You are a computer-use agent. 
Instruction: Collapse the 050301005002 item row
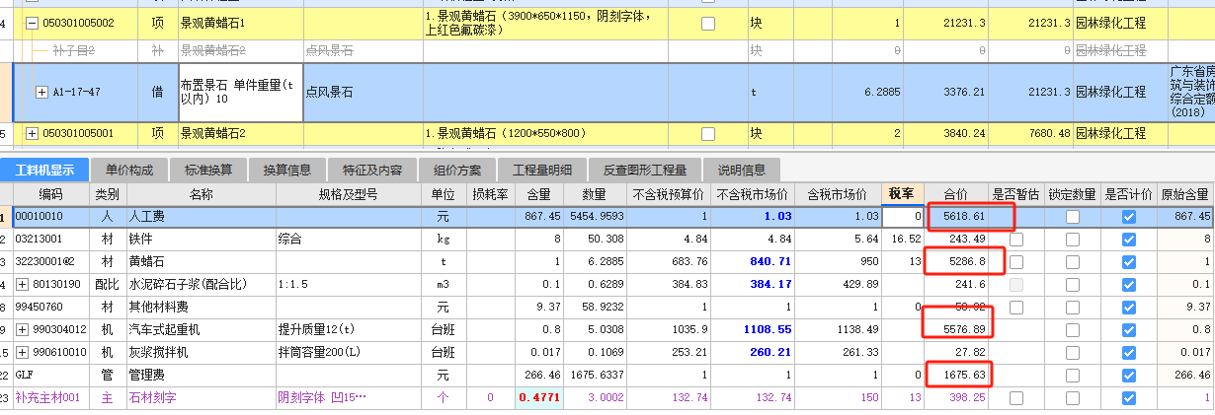[x=32, y=22]
